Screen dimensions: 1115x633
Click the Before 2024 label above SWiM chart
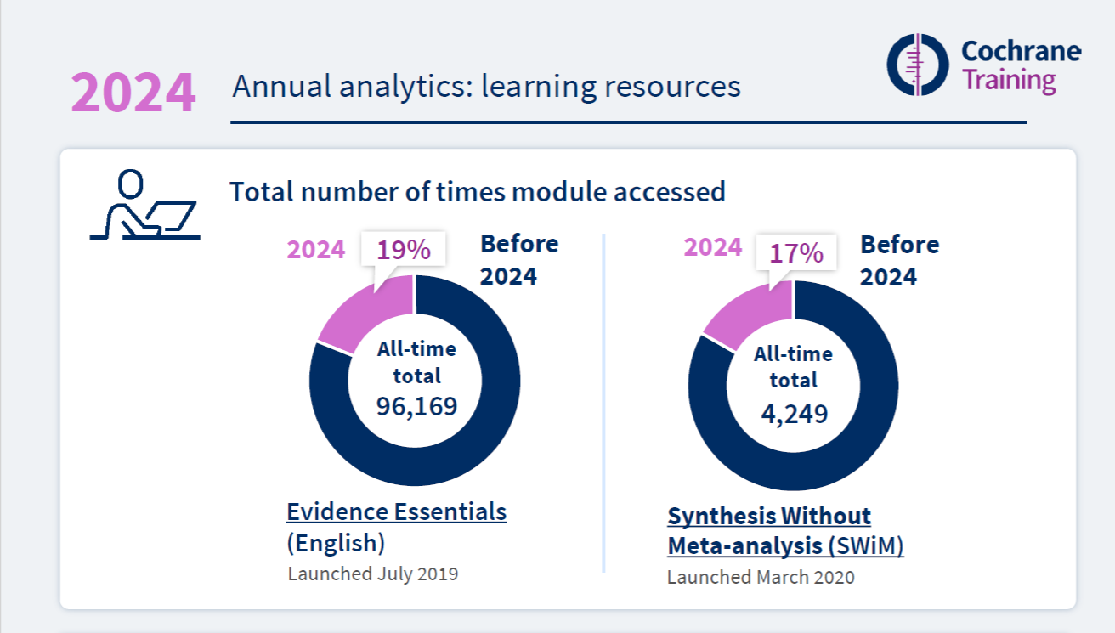point(899,261)
